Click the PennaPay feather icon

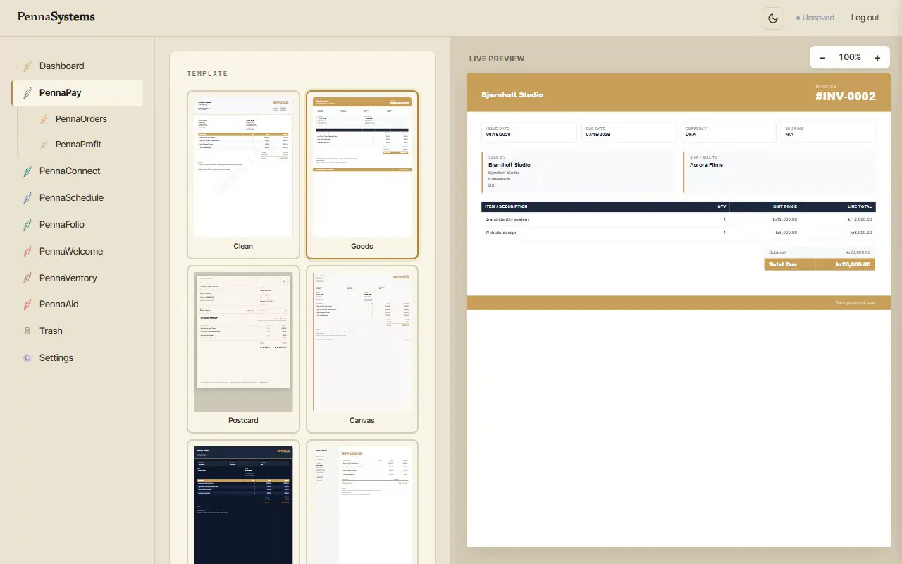[x=27, y=93]
